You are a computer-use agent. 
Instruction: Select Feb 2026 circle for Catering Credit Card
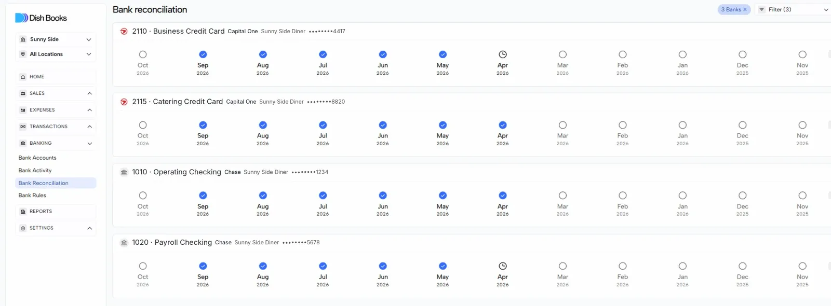pos(623,125)
